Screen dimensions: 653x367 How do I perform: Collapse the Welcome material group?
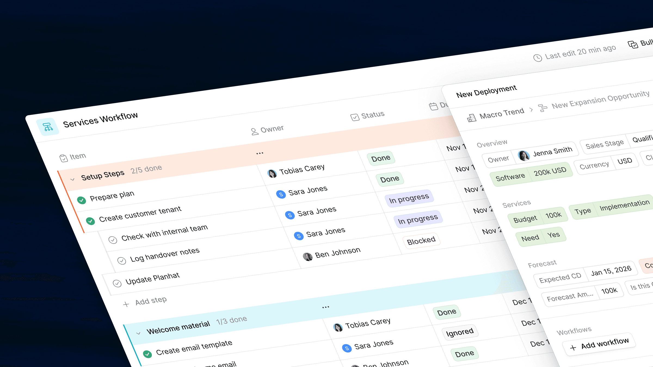[x=138, y=333]
